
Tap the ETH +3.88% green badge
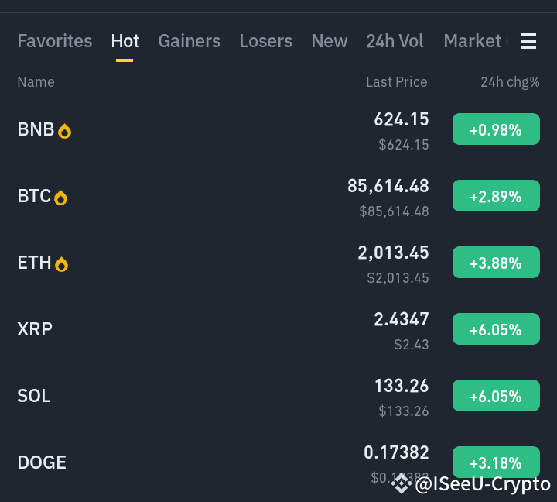click(x=496, y=262)
